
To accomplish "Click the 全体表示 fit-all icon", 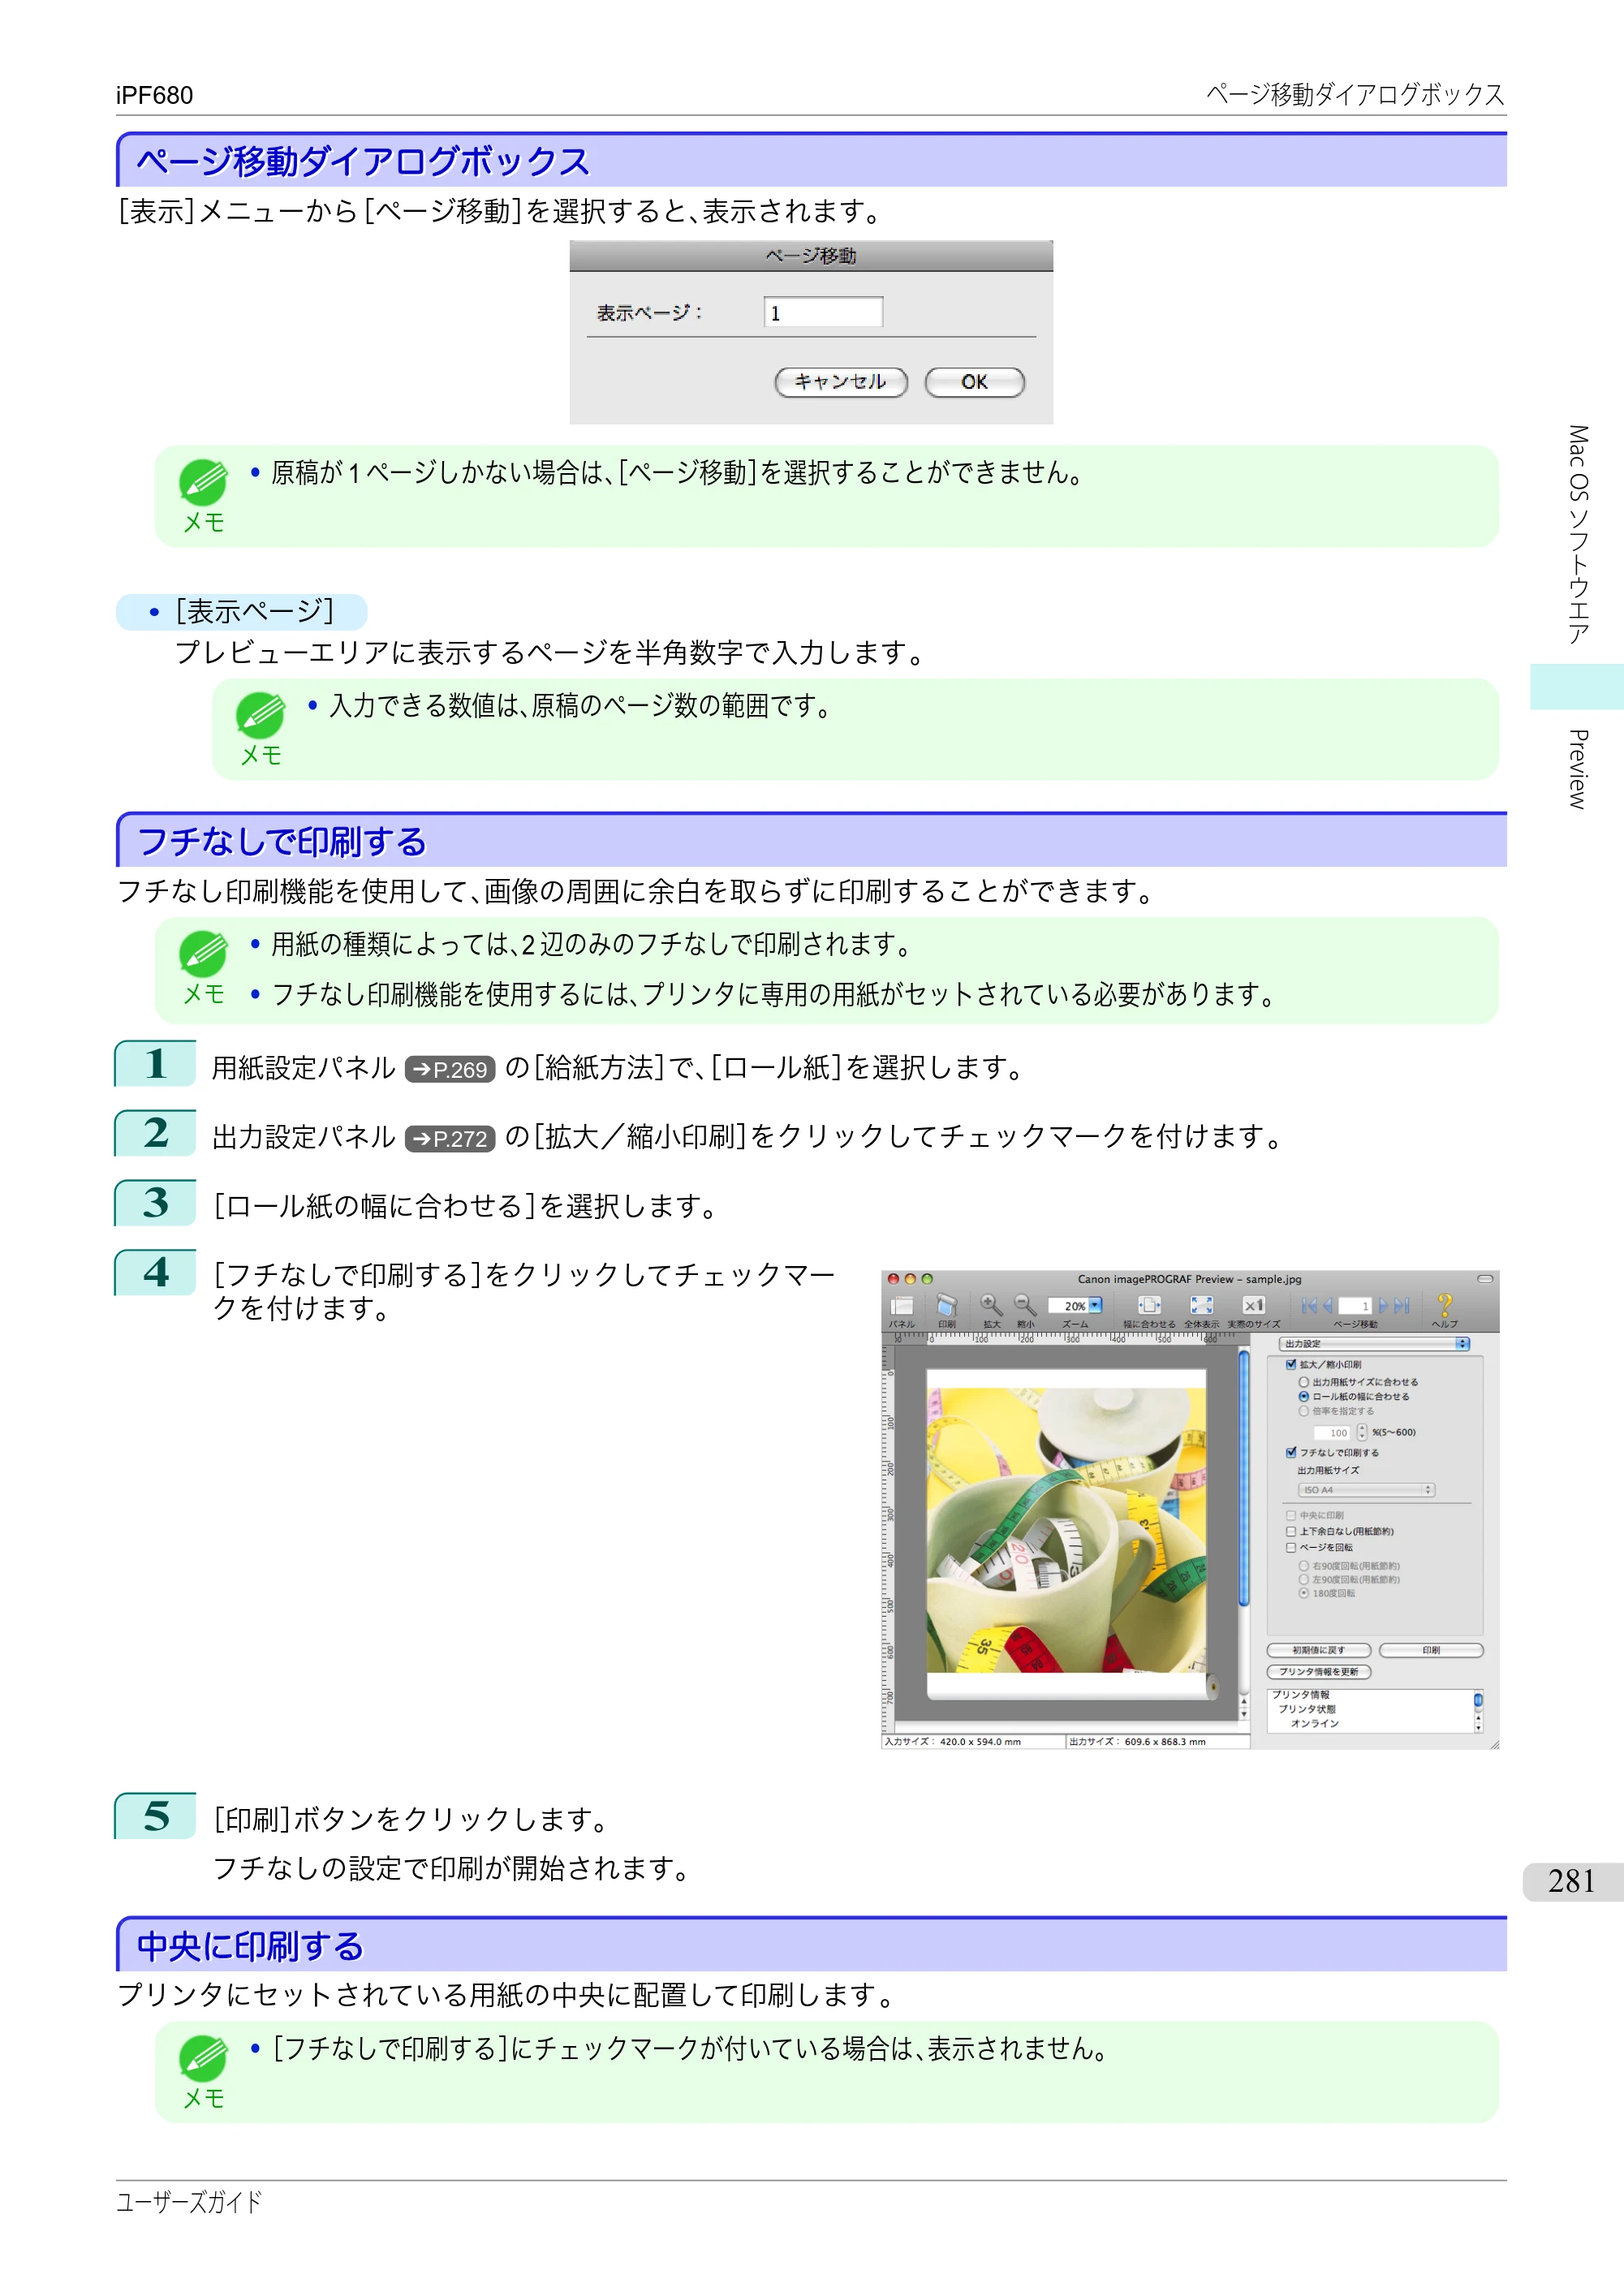I will pyautogui.click(x=1201, y=1305).
